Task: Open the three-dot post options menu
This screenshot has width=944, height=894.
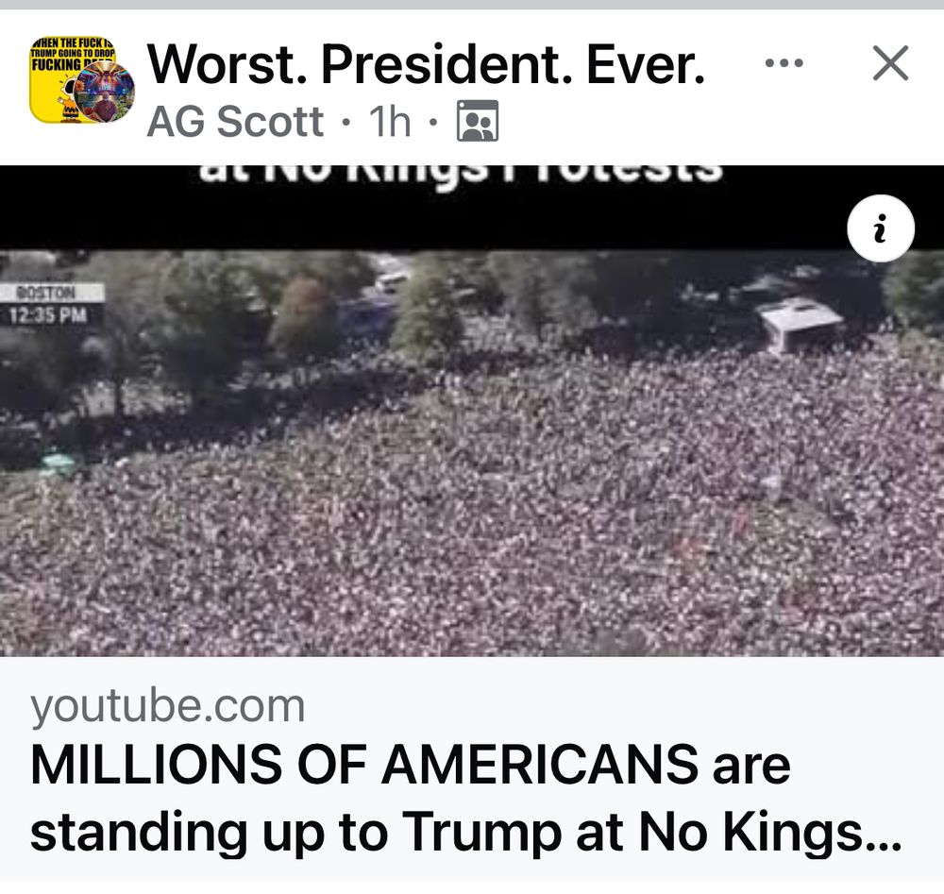Action: (x=784, y=62)
